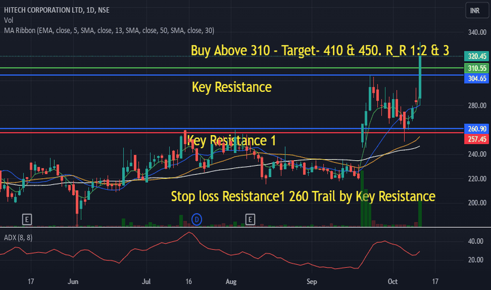Click the 310.55 green price label
This screenshot has width=491, height=290.
point(476,68)
